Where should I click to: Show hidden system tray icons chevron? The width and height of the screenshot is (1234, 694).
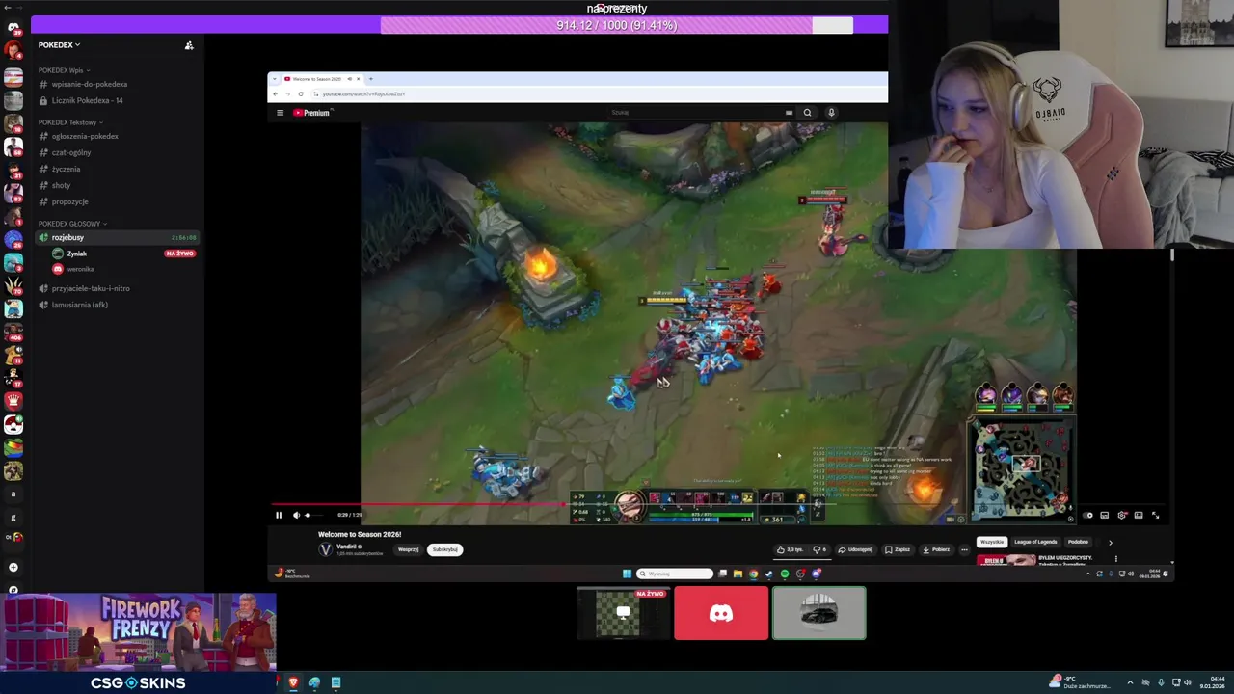1130,682
